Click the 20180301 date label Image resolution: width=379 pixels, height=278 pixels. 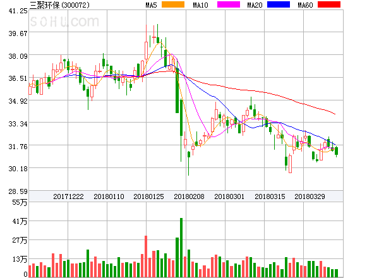229,196
